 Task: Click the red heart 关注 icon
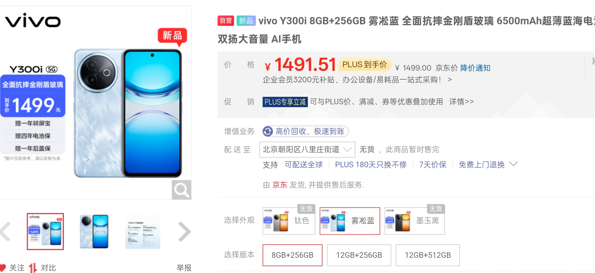pos(3,267)
